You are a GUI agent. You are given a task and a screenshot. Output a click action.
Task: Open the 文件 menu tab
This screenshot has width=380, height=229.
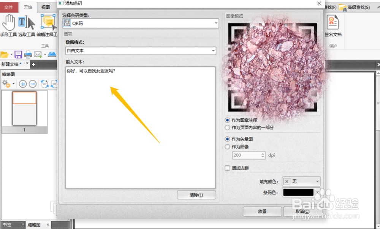[9, 7]
